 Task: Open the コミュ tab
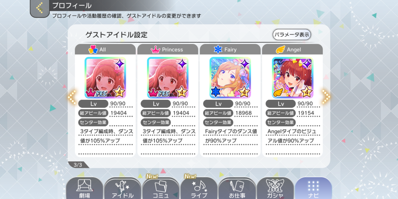(x=161, y=188)
